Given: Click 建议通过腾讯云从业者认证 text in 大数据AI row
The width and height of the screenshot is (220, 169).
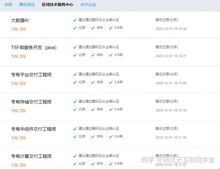Looking at the screenshot, I should click(99, 20).
